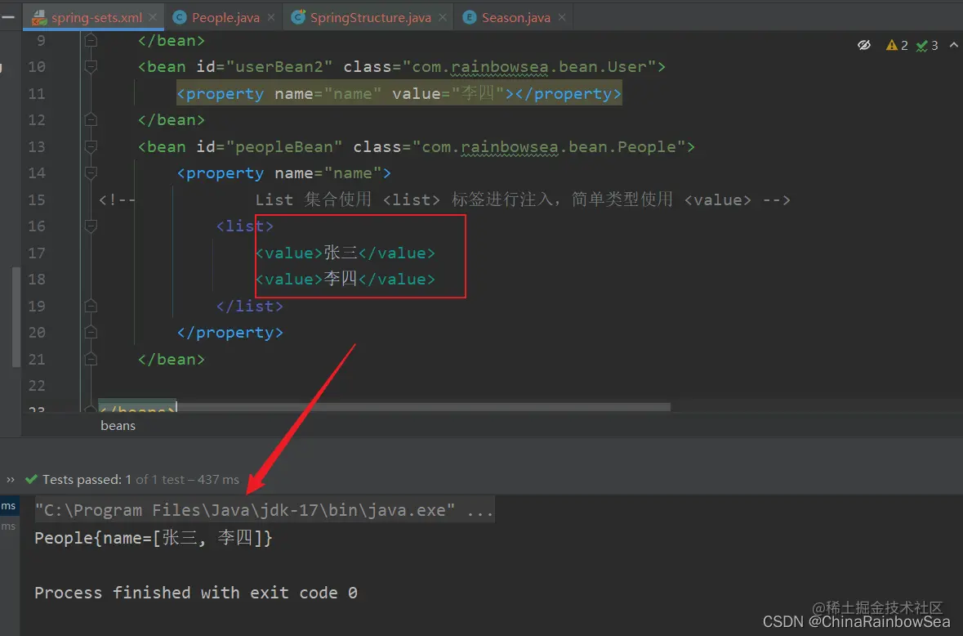Click the top 'ms' entry in test tree
Image resolution: width=963 pixels, height=636 pixels.
click(x=9, y=506)
